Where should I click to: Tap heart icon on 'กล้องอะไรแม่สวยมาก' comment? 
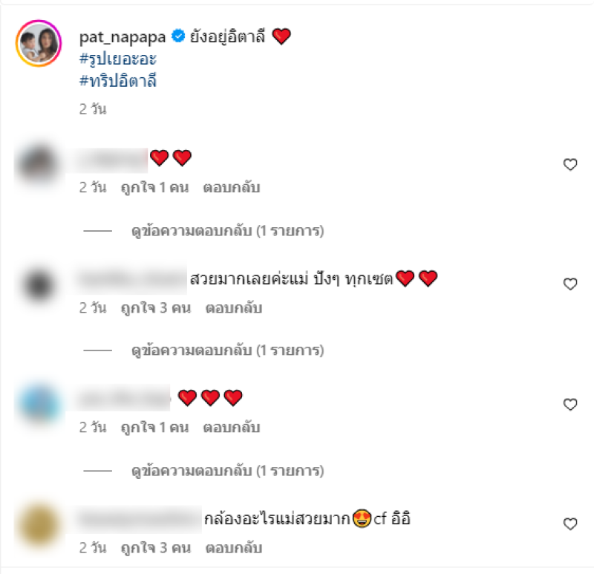[x=570, y=524]
